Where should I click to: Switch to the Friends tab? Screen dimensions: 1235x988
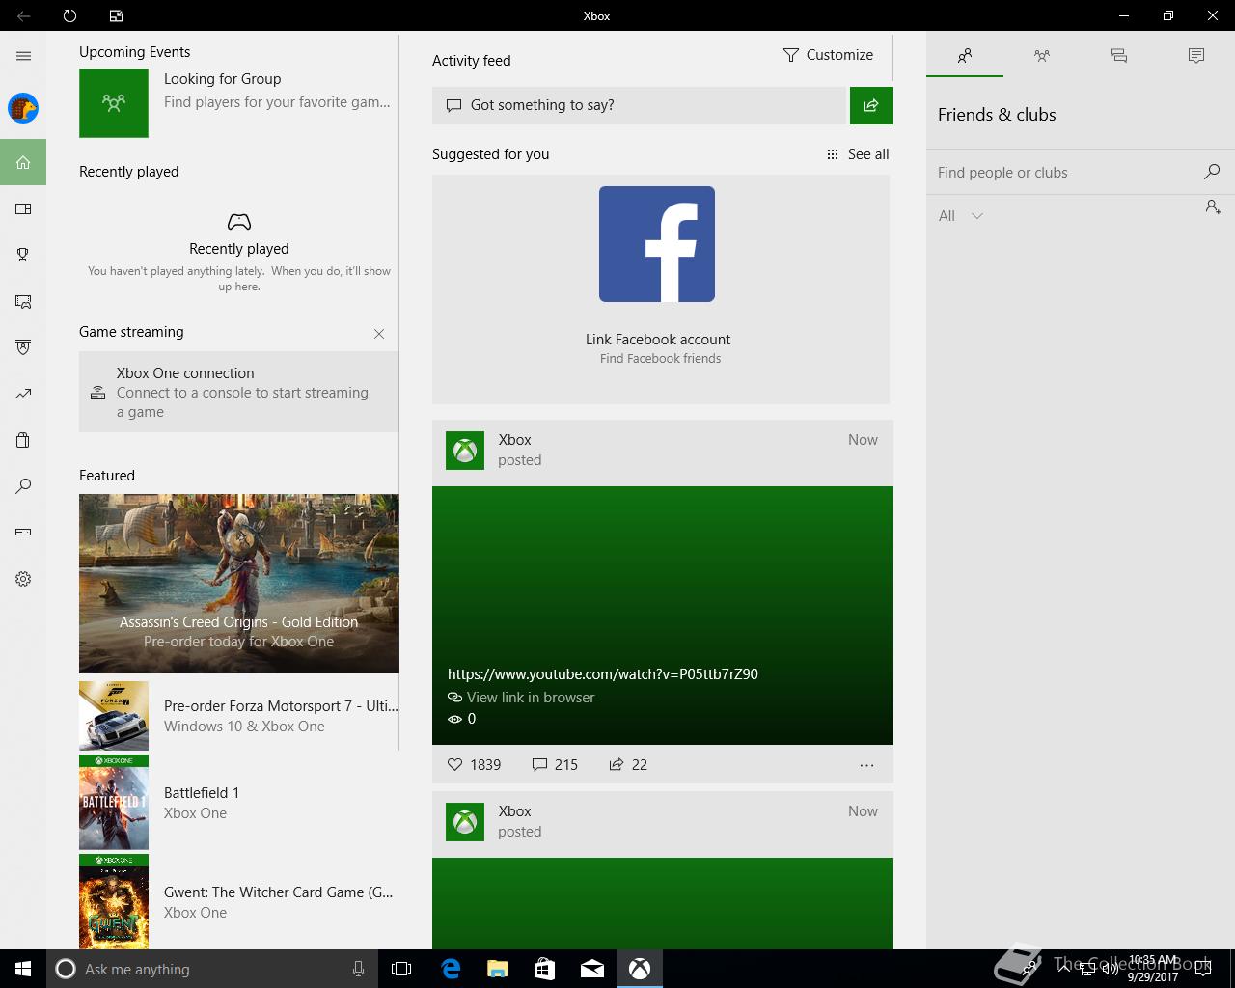[965, 56]
